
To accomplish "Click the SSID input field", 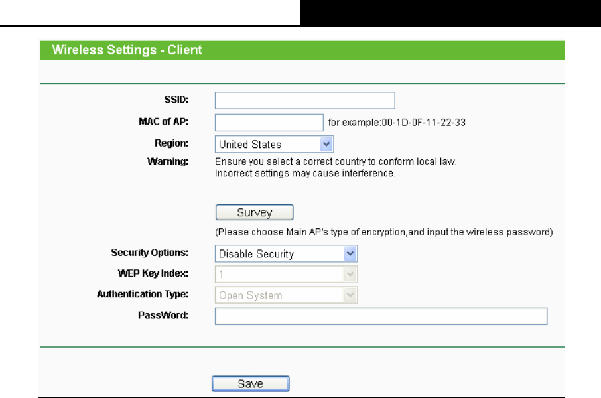I will tap(304, 100).
